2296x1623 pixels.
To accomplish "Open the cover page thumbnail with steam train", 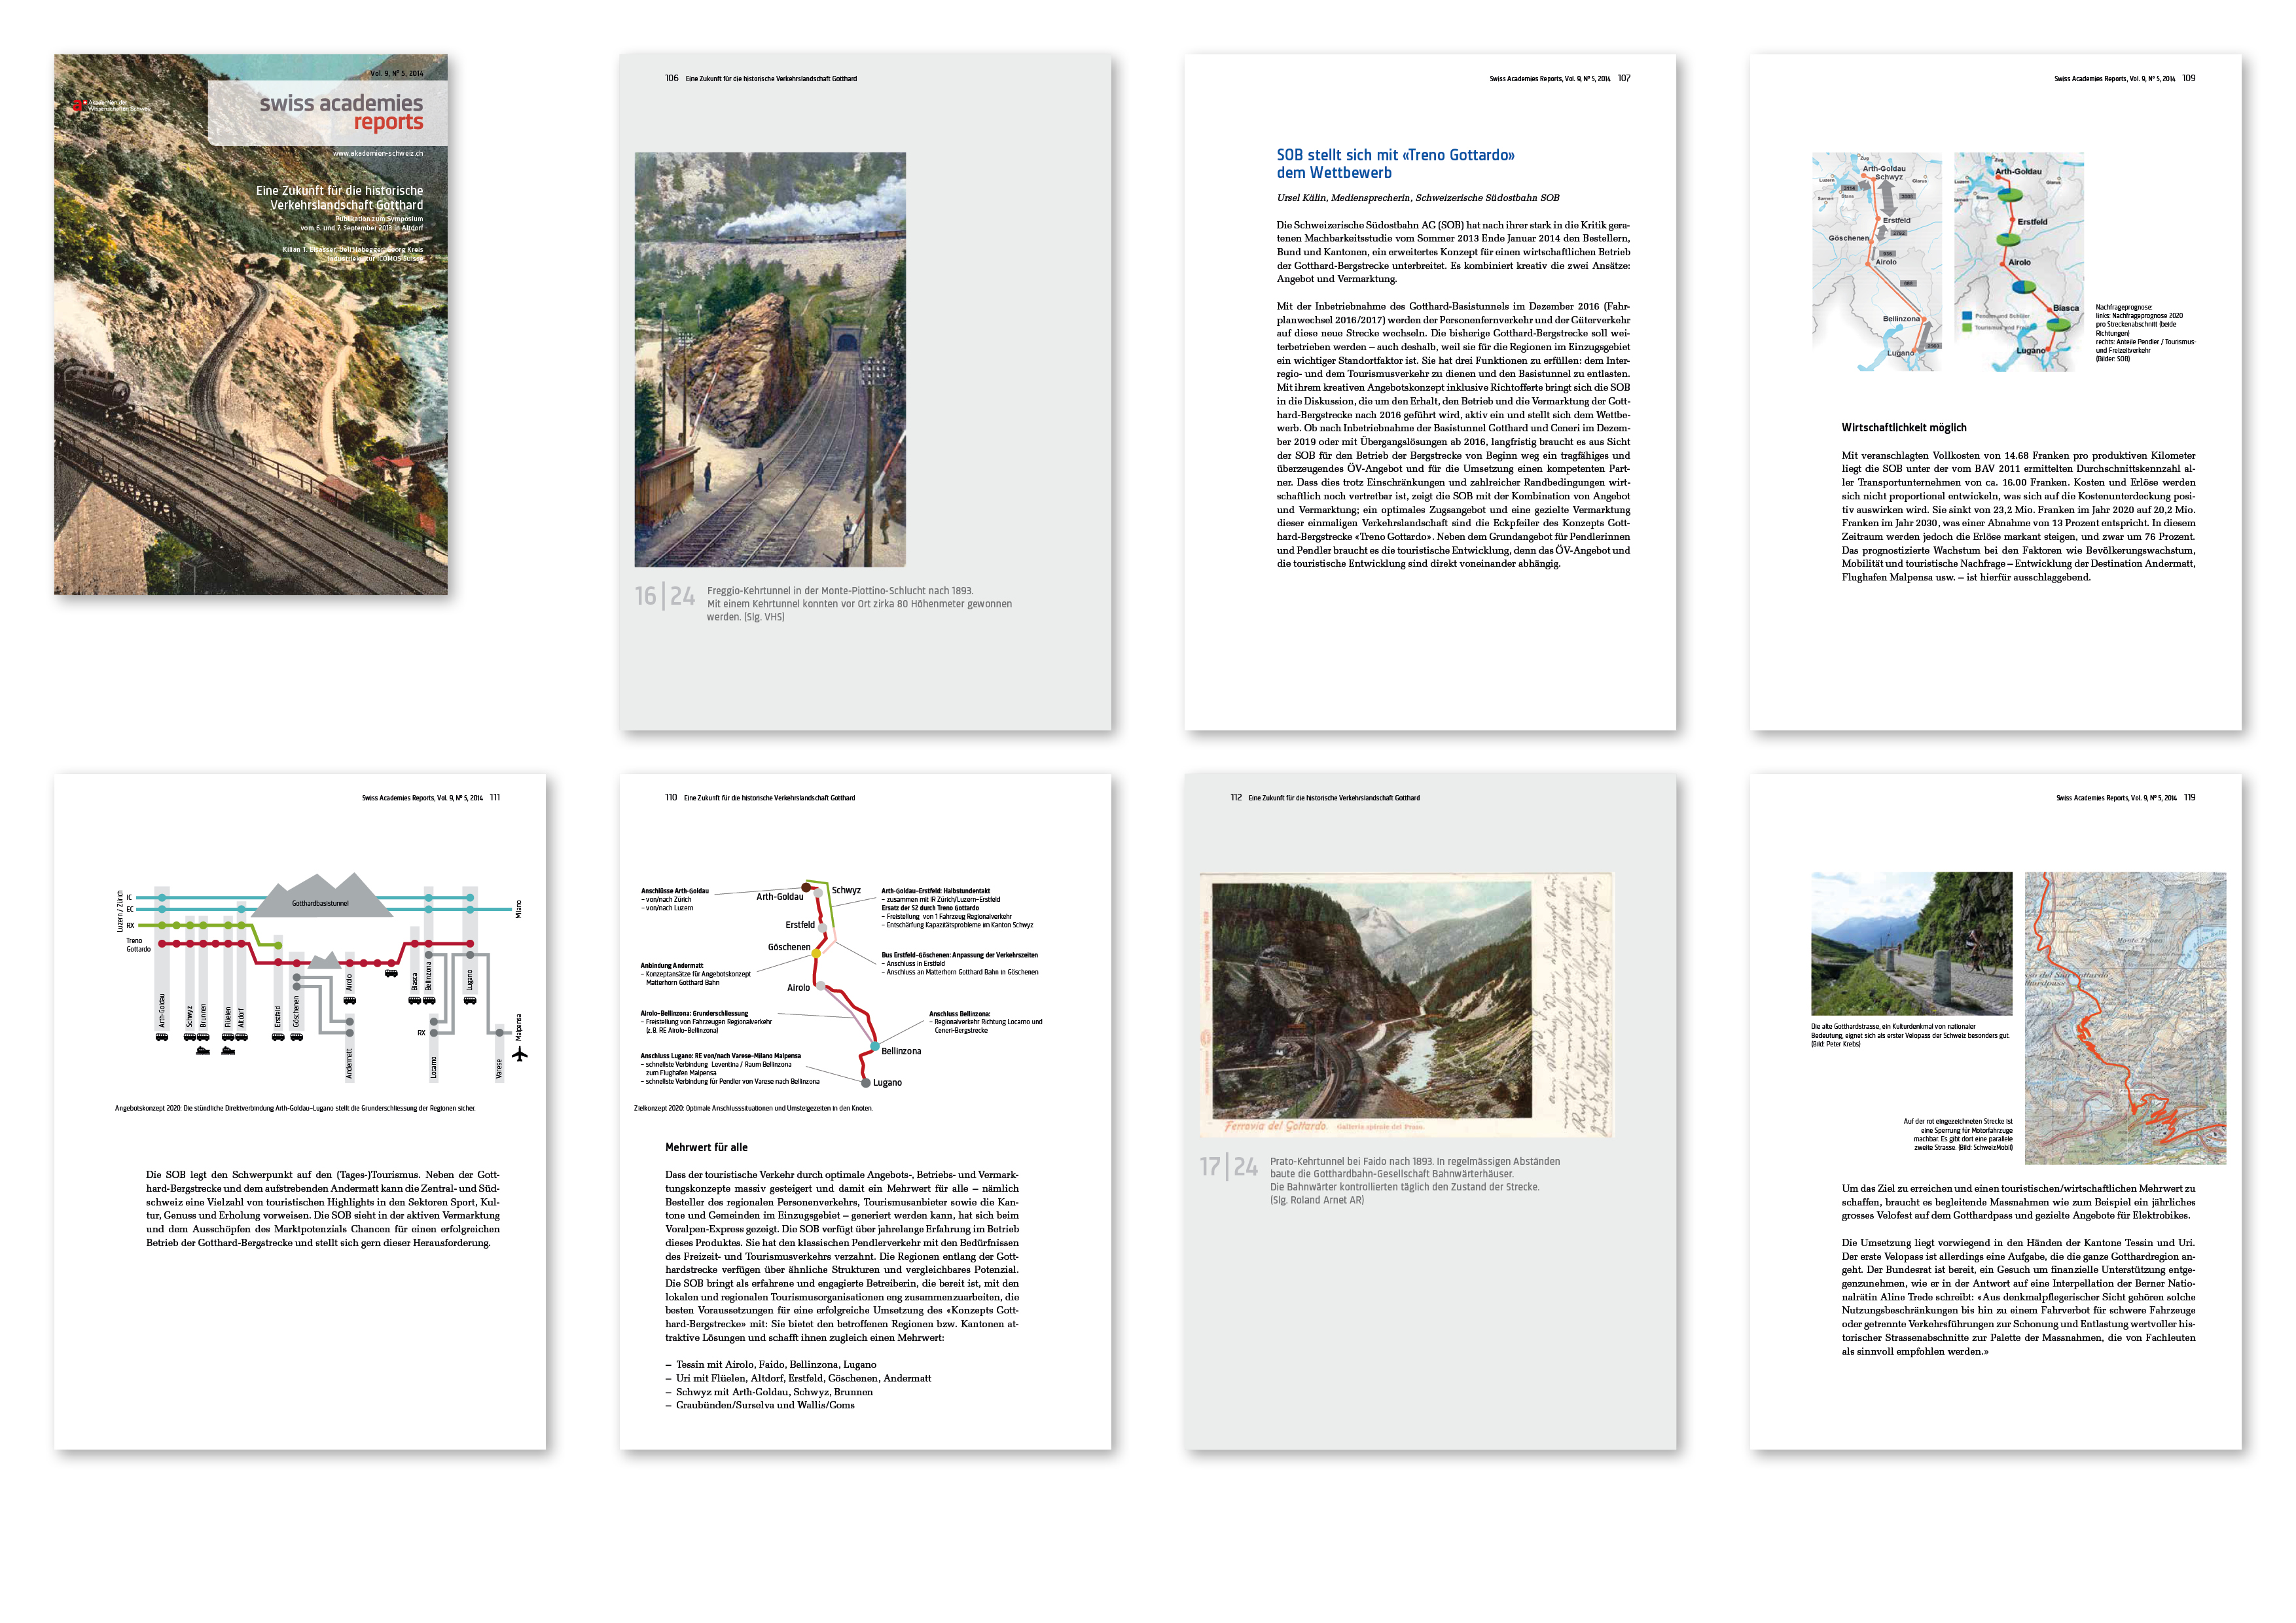I will click(251, 325).
